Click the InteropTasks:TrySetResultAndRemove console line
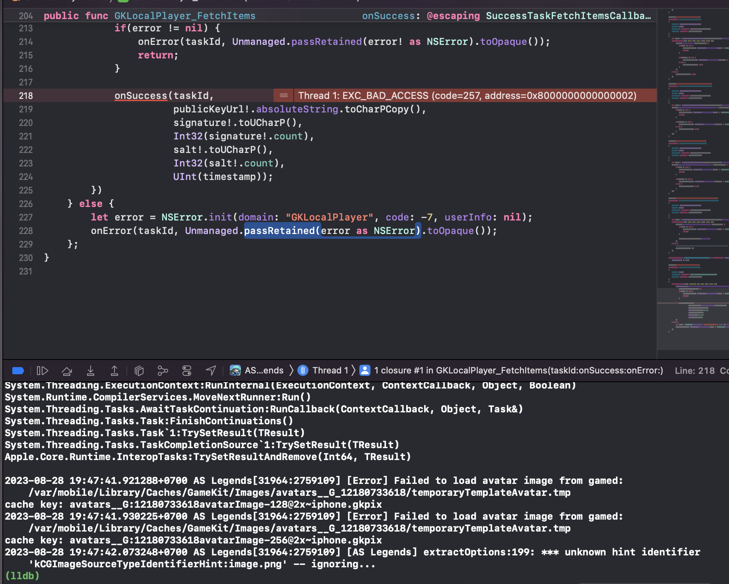The image size is (729, 584). [x=208, y=457]
